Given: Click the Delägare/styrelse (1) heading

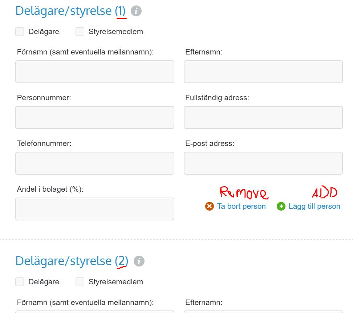Looking at the screenshot, I should [70, 11].
